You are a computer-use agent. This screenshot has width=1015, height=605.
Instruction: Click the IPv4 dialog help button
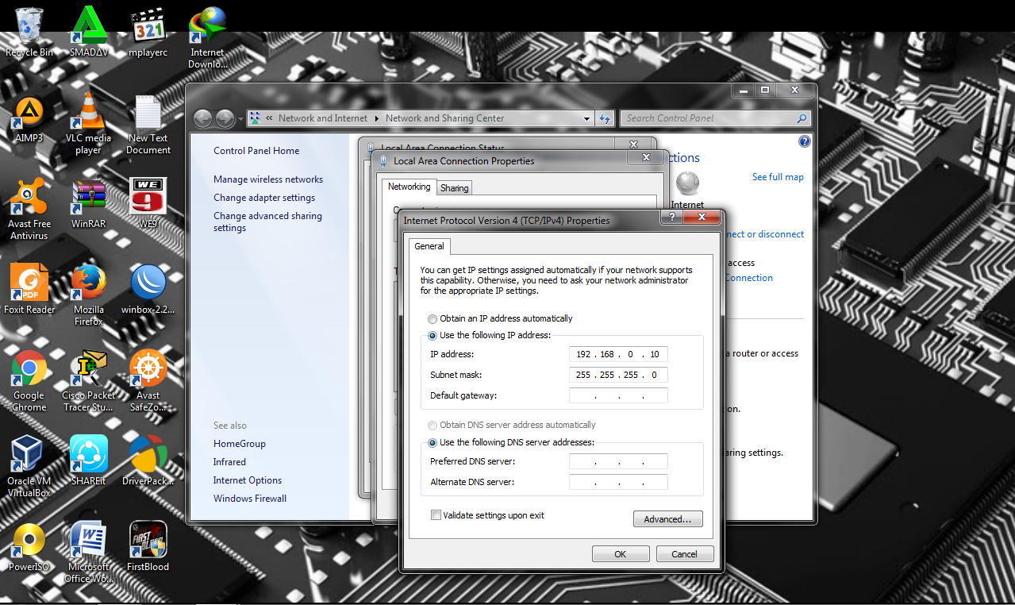673,218
